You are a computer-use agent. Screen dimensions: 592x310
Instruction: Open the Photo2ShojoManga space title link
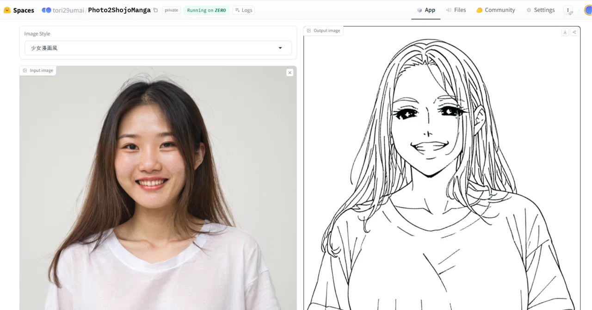point(119,10)
